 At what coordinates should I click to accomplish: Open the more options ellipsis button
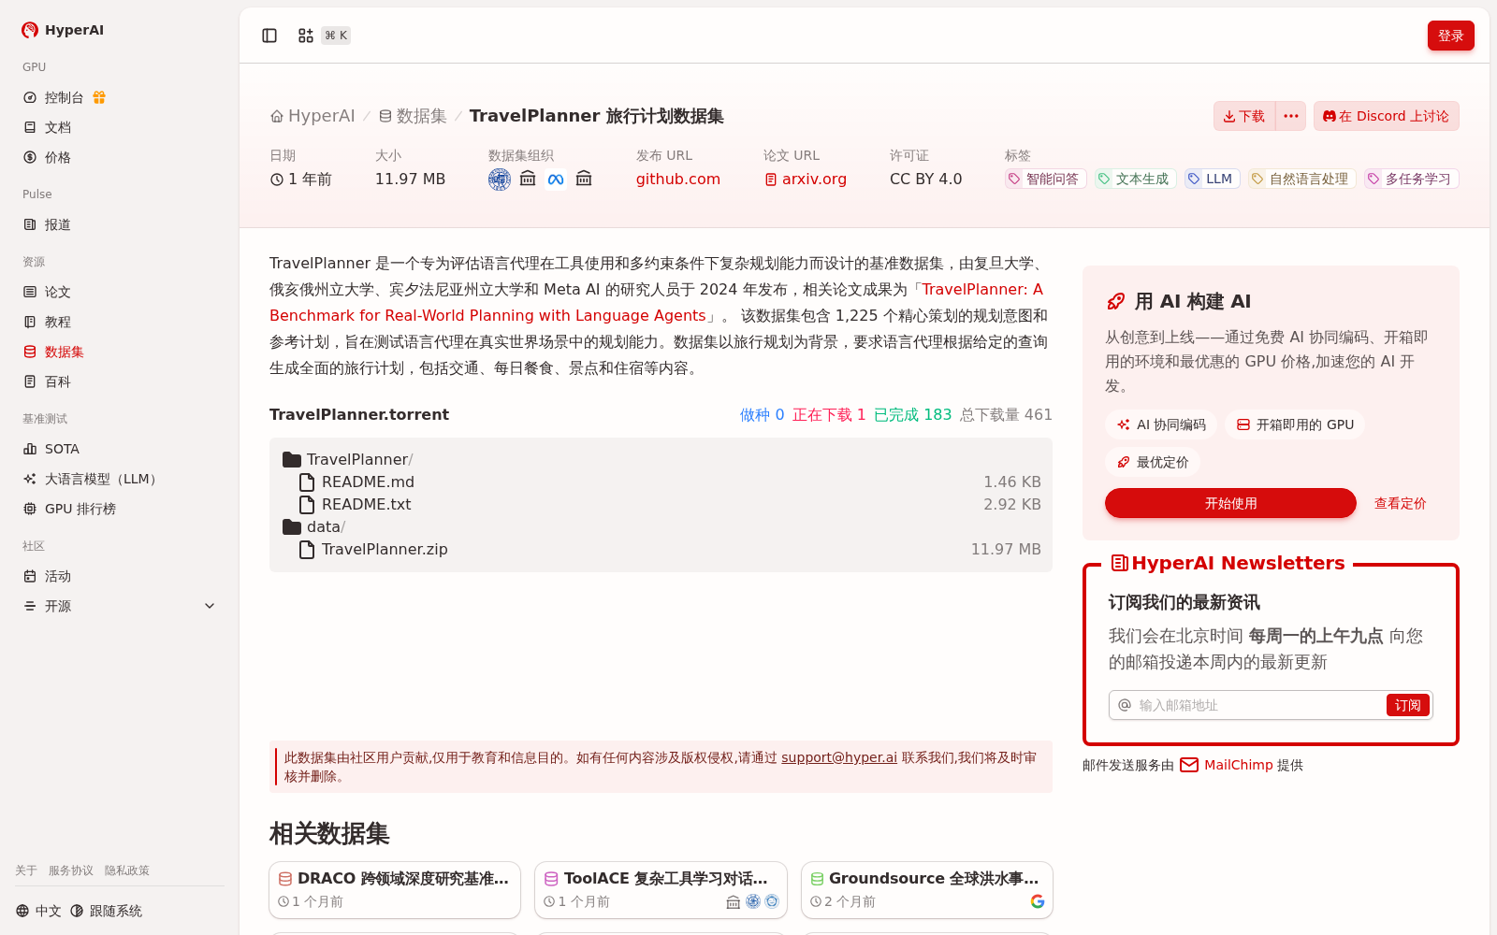tap(1291, 116)
